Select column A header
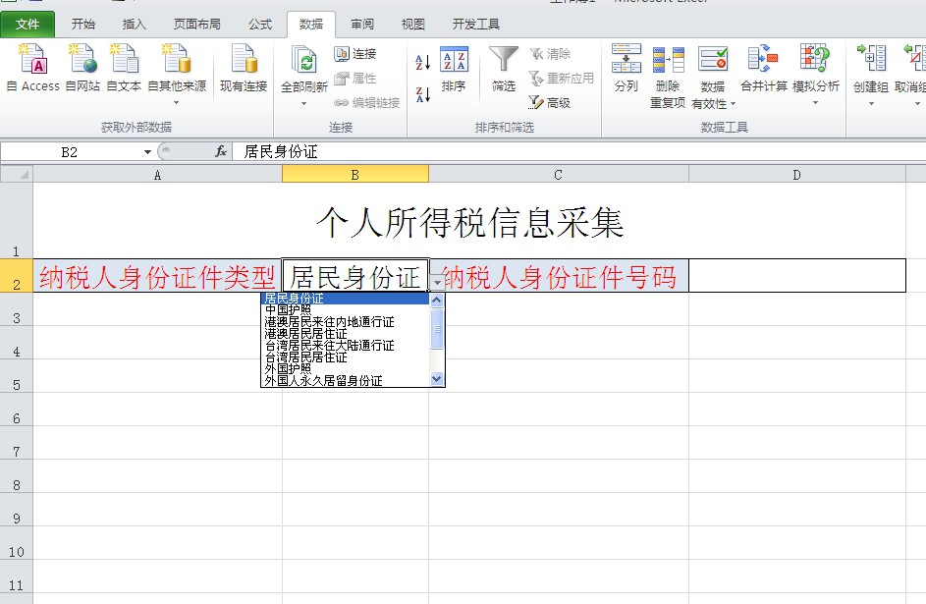This screenshot has width=926, height=604. click(158, 175)
